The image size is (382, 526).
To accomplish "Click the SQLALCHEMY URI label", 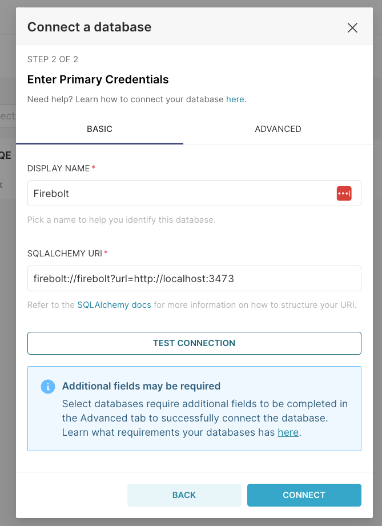I will pyautogui.click(x=65, y=253).
